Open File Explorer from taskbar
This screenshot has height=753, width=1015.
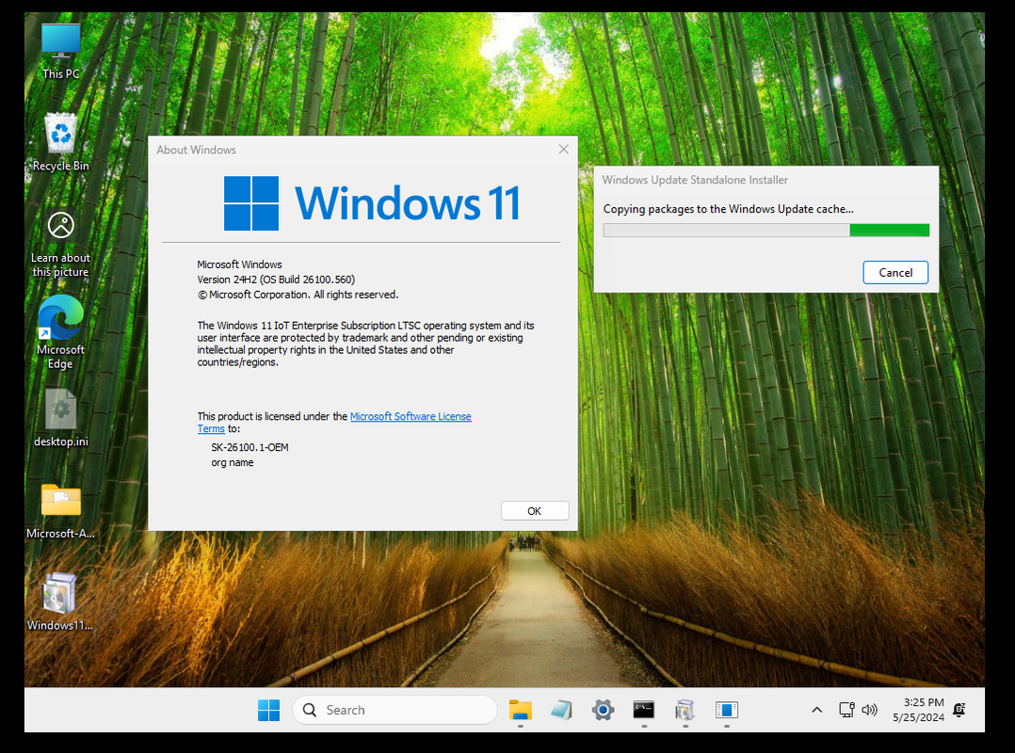tap(521, 711)
